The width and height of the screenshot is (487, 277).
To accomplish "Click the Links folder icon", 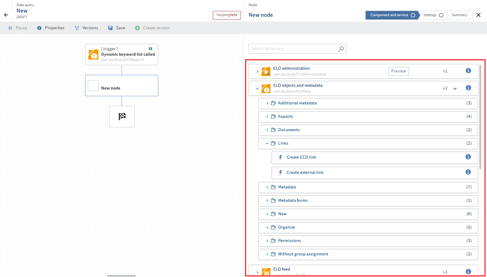I will 273,143.
